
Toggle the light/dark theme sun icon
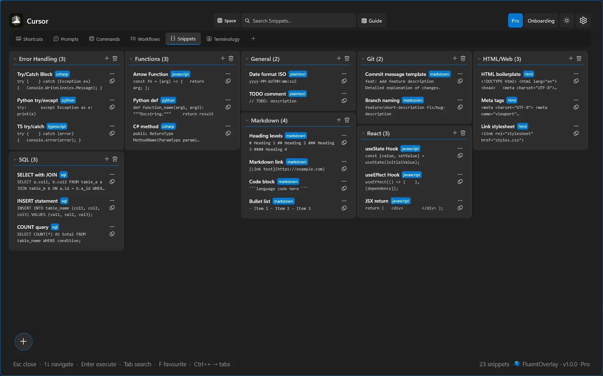point(567,20)
